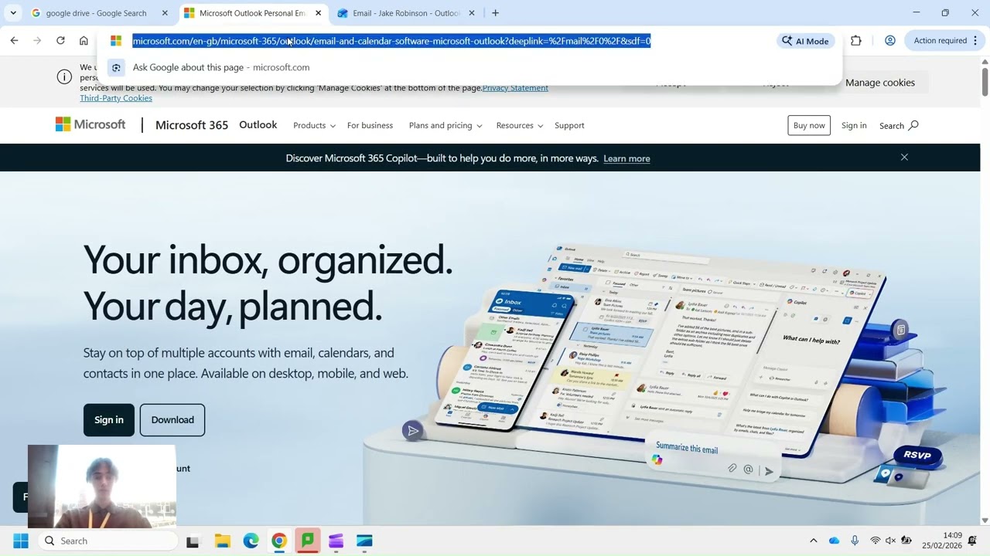Image resolution: width=990 pixels, height=556 pixels.
Task: Click the muted volume tray icon
Action: (890, 541)
